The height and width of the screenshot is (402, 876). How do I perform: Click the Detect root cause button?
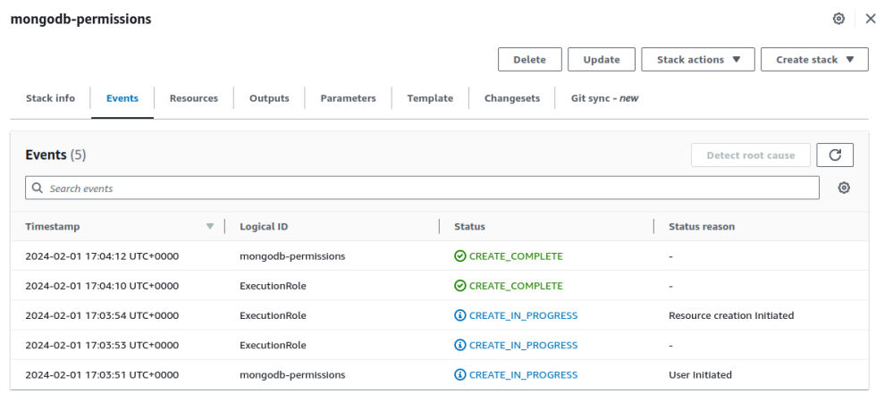[x=750, y=155]
